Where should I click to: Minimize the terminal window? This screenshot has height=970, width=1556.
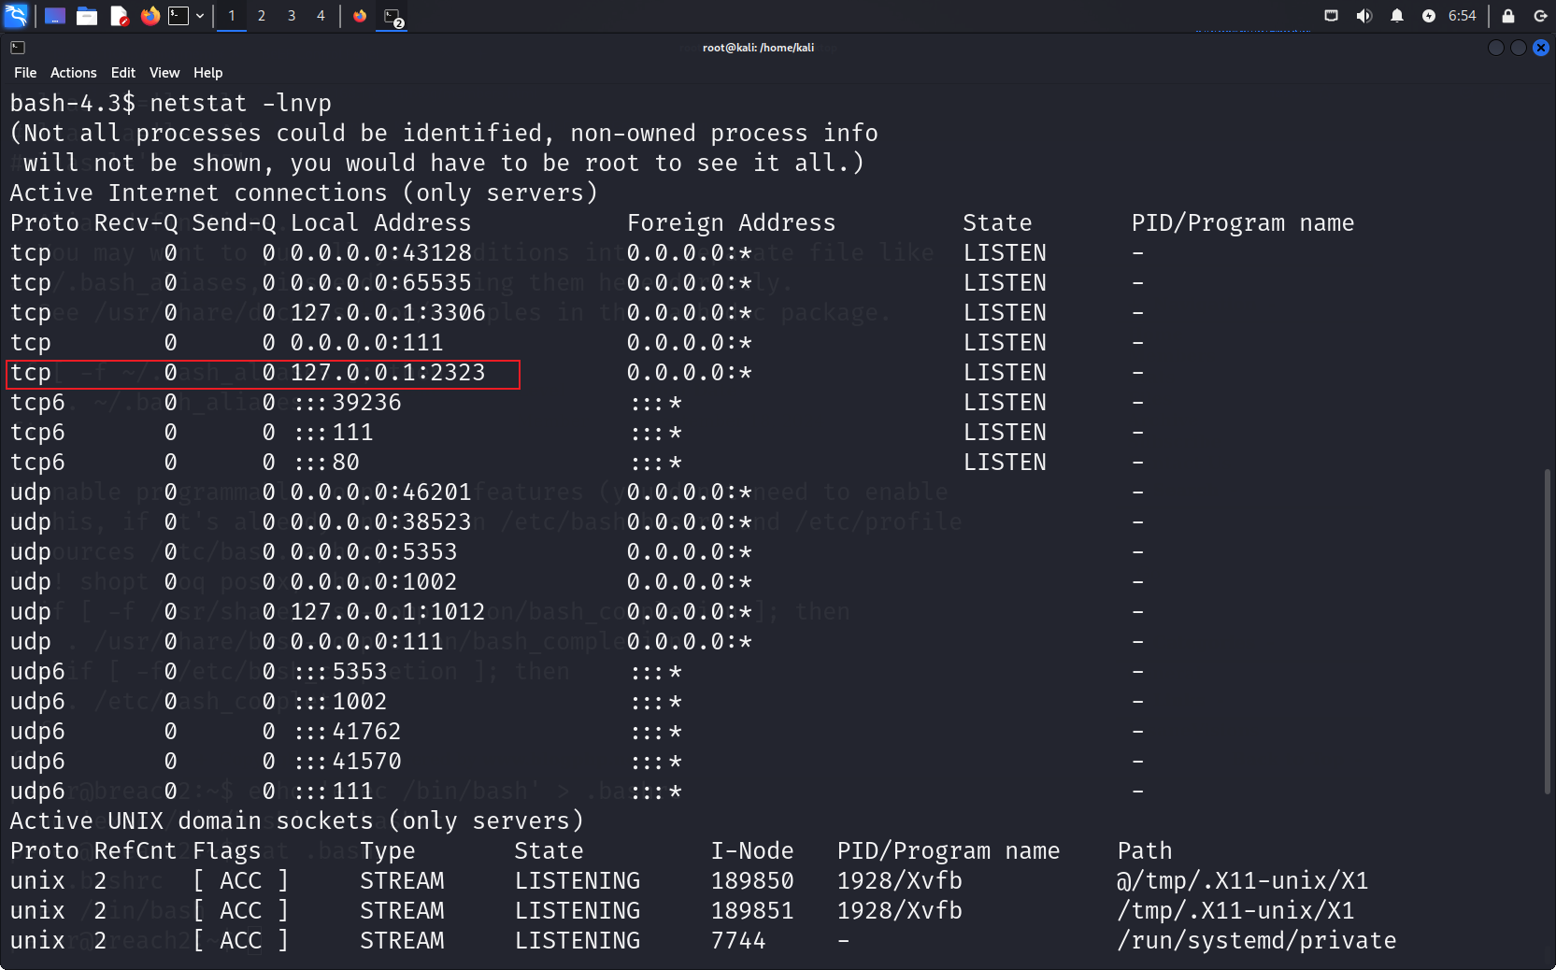point(1496,48)
